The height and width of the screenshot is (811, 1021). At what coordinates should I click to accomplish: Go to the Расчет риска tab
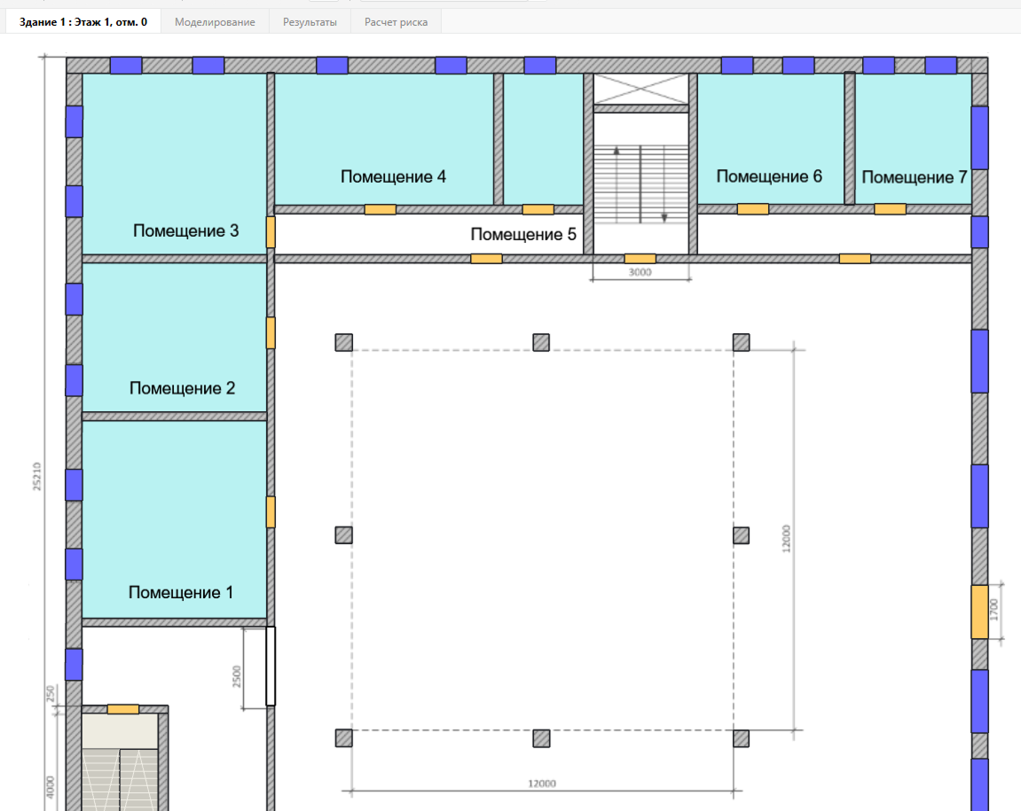pos(396,22)
